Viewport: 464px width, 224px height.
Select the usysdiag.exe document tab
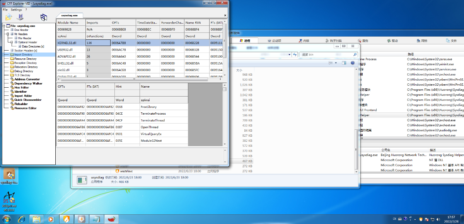69,15
